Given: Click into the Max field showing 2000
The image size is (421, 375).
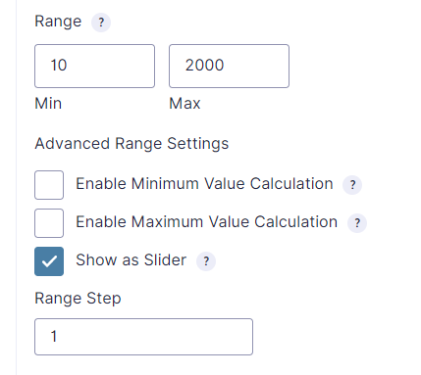Looking at the screenshot, I should click(229, 67).
